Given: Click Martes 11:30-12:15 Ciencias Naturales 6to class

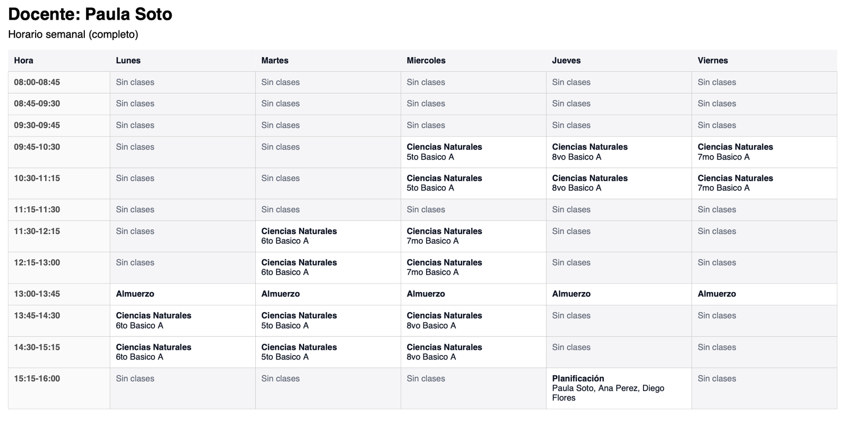Looking at the screenshot, I should click(299, 236).
